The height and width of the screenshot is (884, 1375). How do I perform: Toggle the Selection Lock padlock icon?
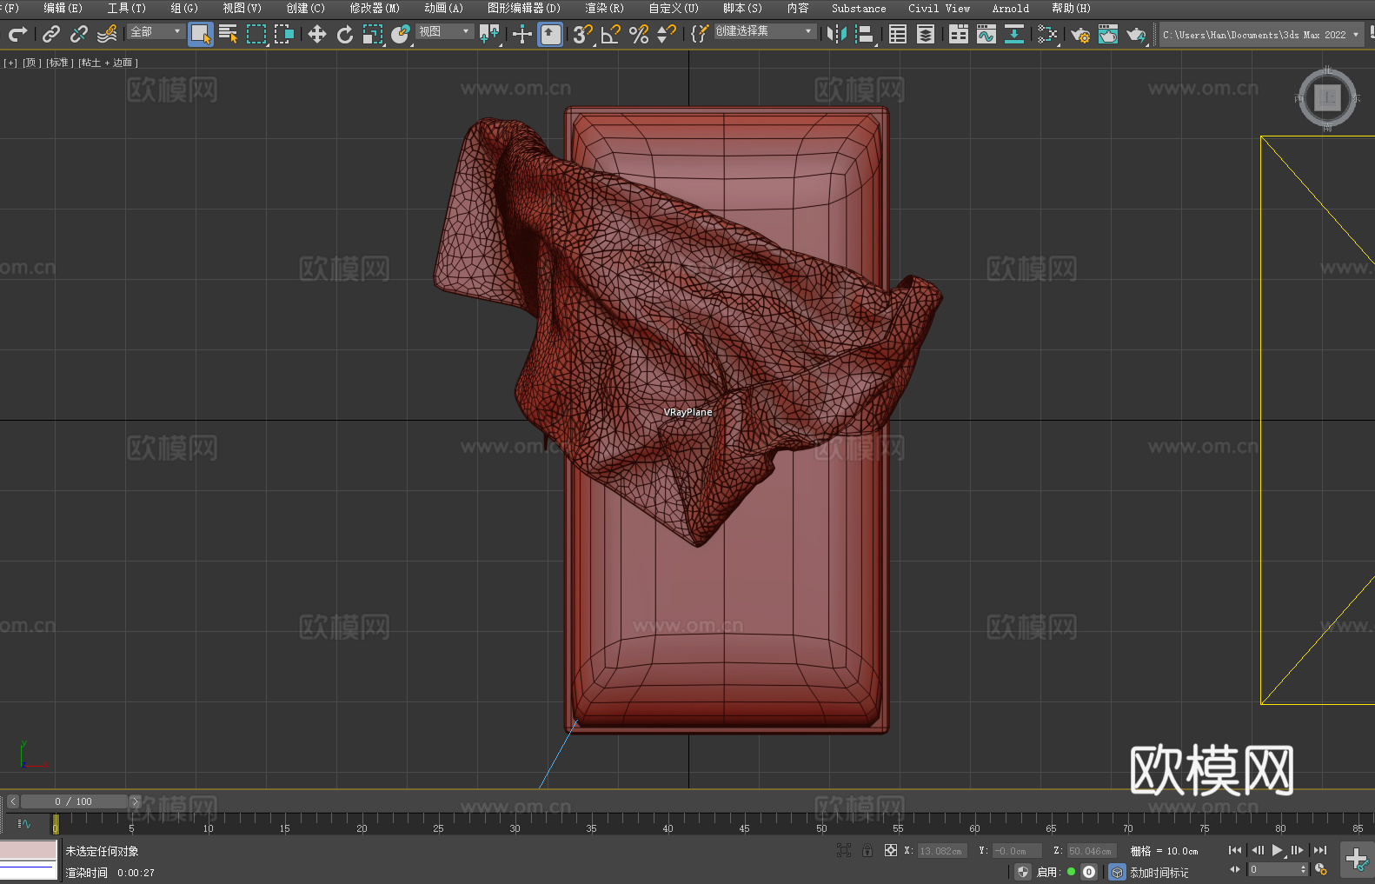click(867, 850)
